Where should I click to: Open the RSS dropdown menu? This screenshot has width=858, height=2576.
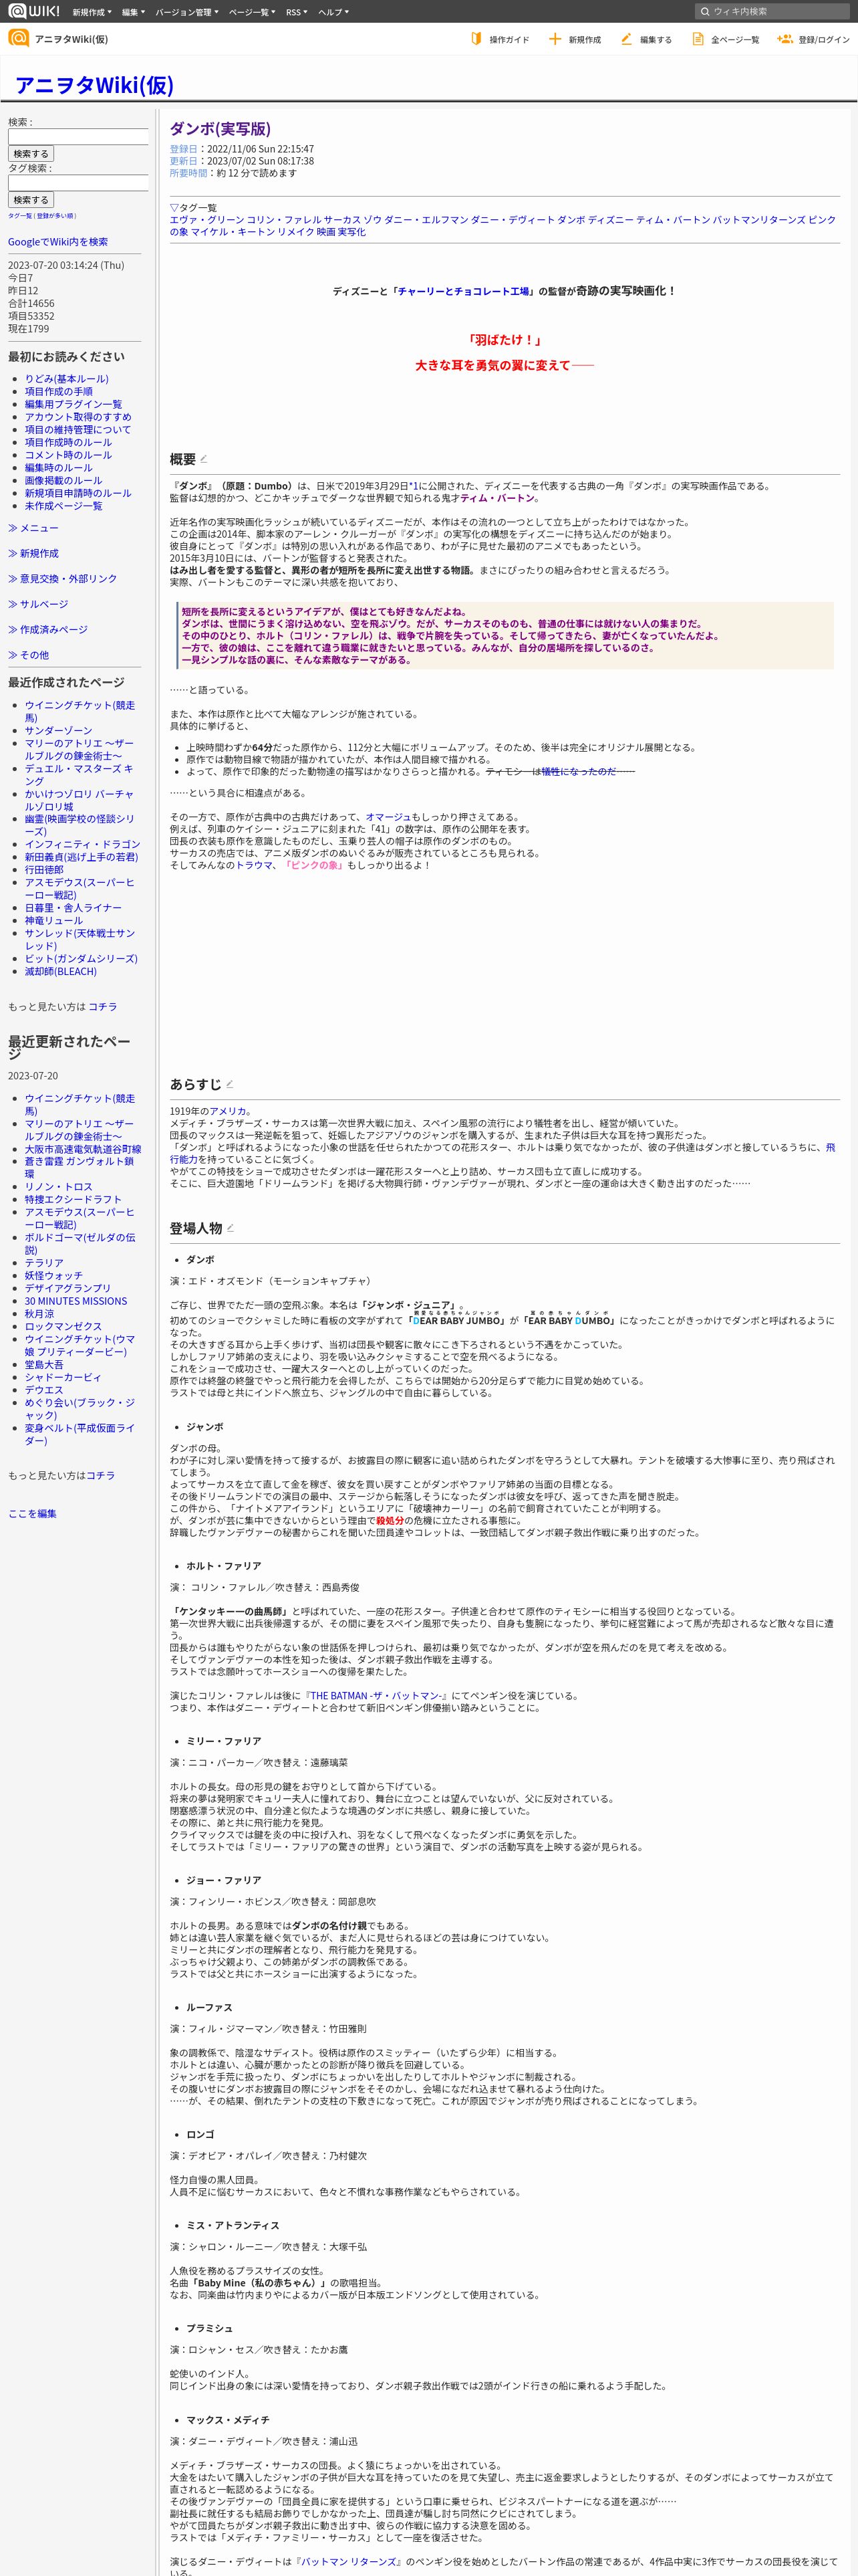tap(297, 12)
